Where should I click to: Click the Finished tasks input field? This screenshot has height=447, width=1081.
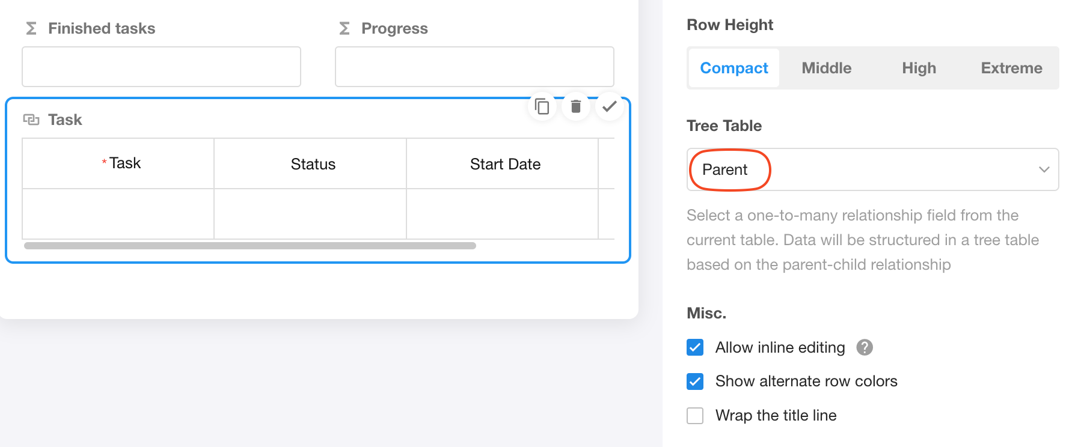coord(161,67)
